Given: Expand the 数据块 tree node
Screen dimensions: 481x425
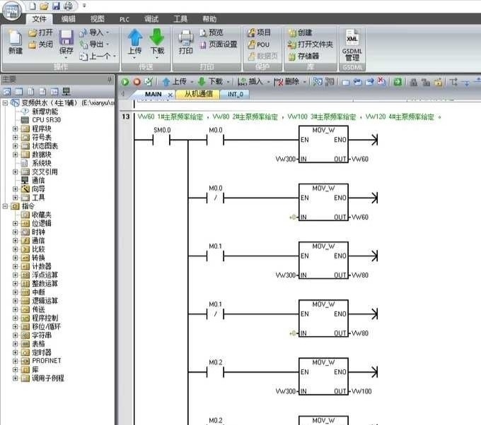Looking at the screenshot, I should 15,155.
